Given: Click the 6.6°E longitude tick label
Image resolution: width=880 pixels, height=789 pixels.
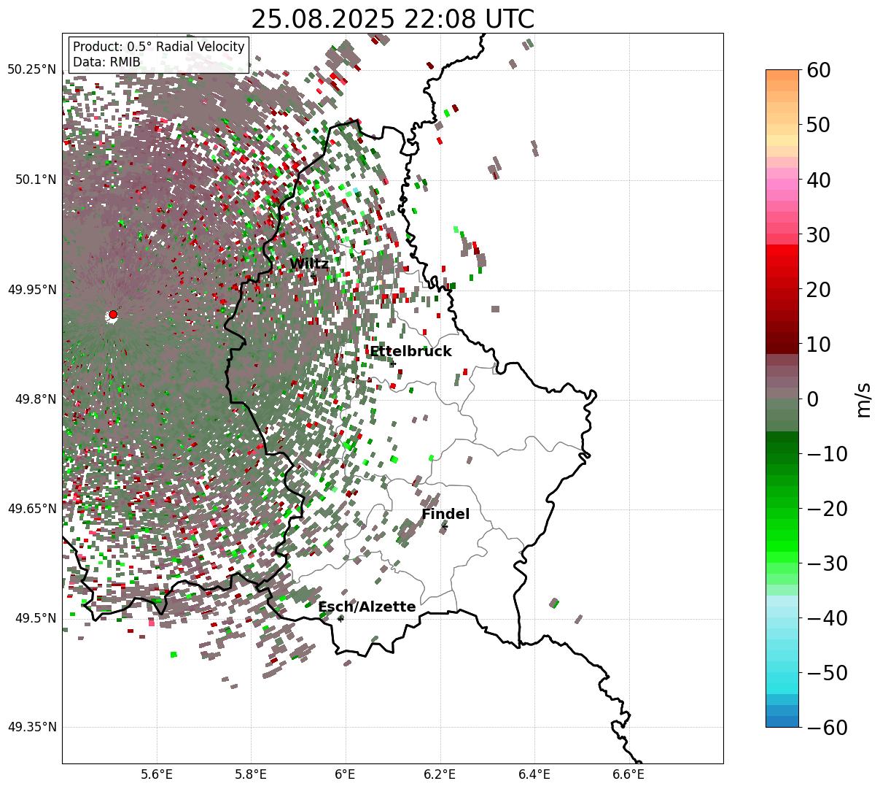Looking at the screenshot, I should tap(628, 775).
